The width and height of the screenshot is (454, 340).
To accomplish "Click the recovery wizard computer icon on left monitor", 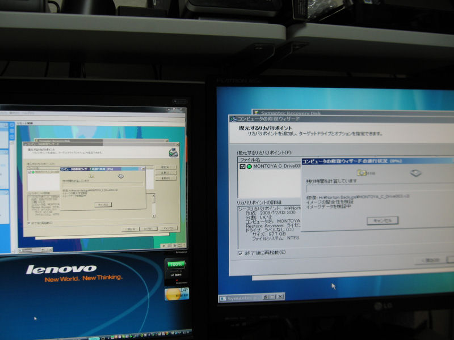I will (x=173, y=152).
